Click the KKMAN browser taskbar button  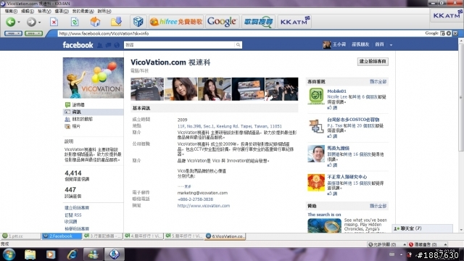pos(115,254)
